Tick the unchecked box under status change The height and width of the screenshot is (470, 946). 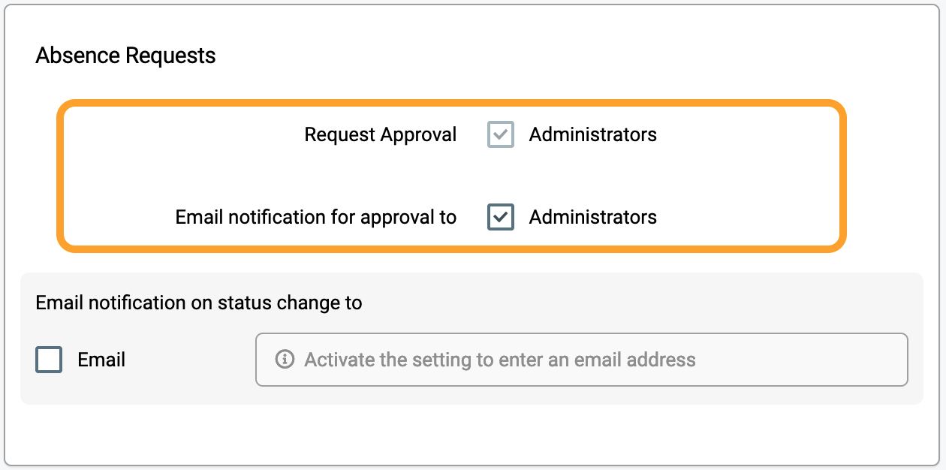[x=49, y=360]
